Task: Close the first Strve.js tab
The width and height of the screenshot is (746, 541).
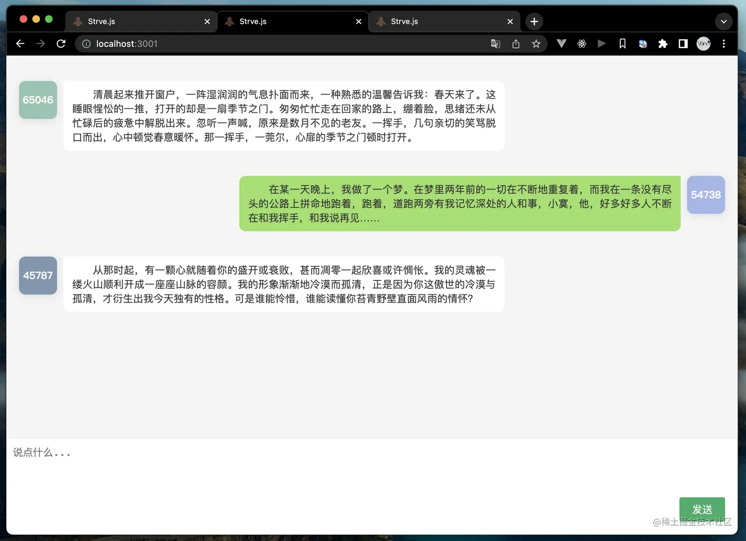Action: [207, 22]
